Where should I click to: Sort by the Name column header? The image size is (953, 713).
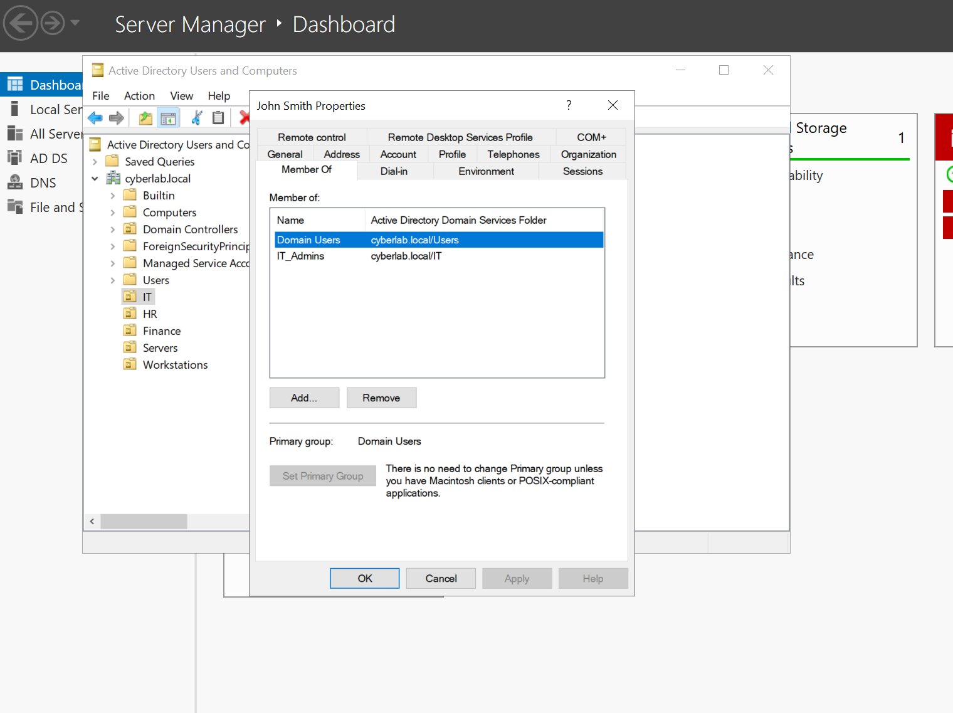point(318,220)
